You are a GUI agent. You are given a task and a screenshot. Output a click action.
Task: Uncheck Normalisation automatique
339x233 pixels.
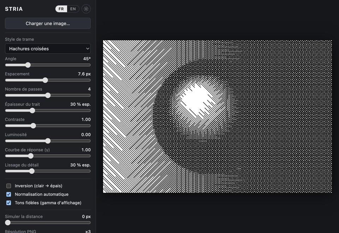pyautogui.click(x=8, y=194)
